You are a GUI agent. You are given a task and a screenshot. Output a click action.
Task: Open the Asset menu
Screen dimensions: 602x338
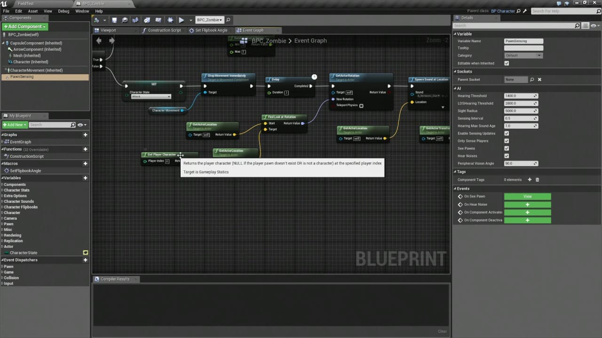[x=33, y=11]
